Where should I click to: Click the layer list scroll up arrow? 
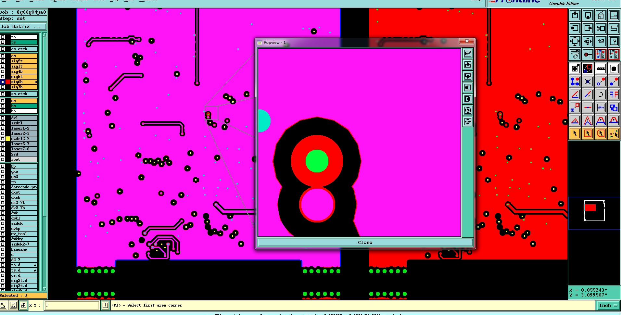click(x=44, y=35)
